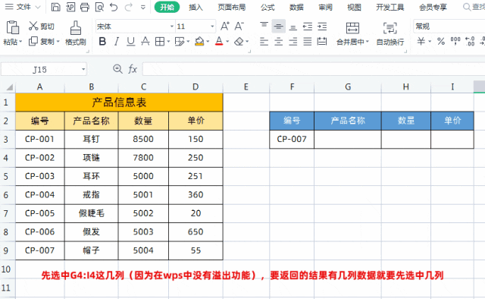Open the font color dropdown arrow

(x=227, y=41)
